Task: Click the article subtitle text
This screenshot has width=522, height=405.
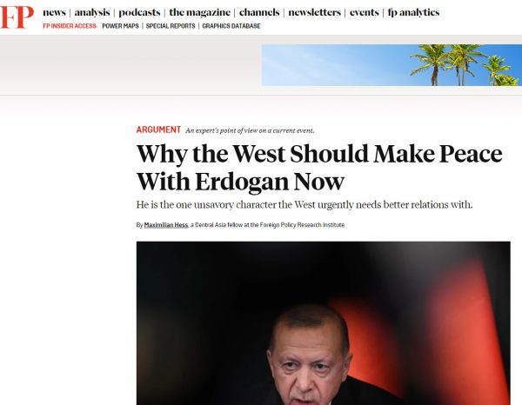Action: 304,205
